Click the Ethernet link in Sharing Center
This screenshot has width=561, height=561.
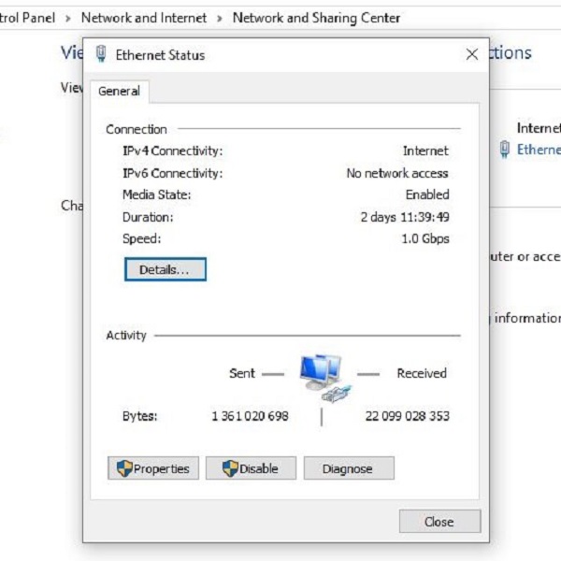point(539,150)
